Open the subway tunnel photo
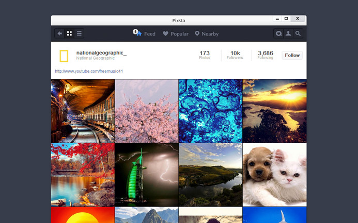Viewport: 358px width, 223px height. click(x=83, y=111)
